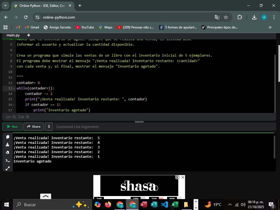280x210 pixels.
Task: Run the Python program
Action: tap(12, 127)
